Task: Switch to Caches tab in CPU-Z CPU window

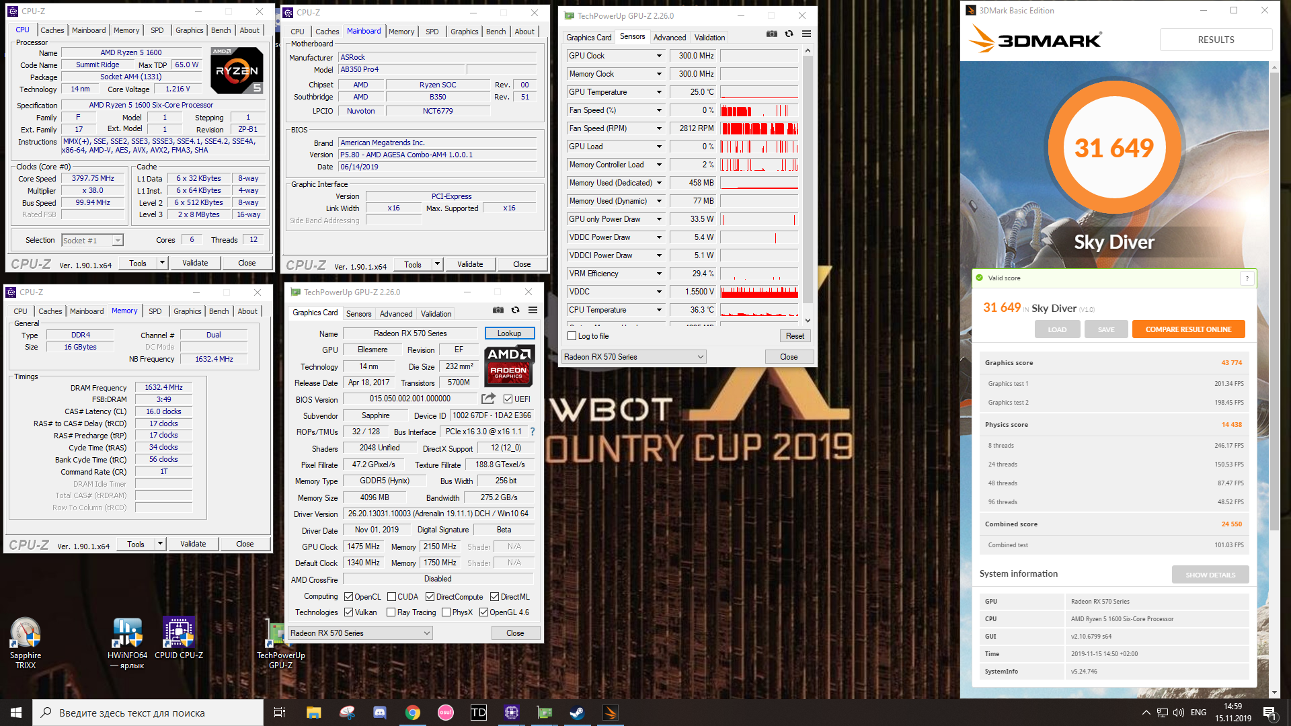Action: 52,30
